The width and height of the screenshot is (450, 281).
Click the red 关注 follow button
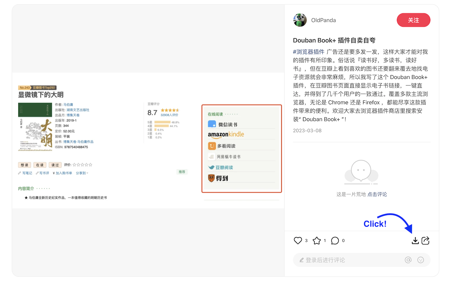(413, 20)
